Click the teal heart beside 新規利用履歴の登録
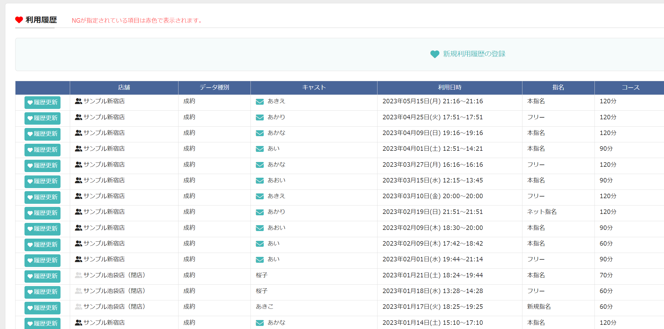The height and width of the screenshot is (329, 664). point(435,54)
